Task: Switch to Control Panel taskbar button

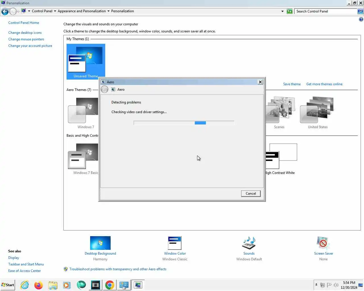Action: pos(124,285)
